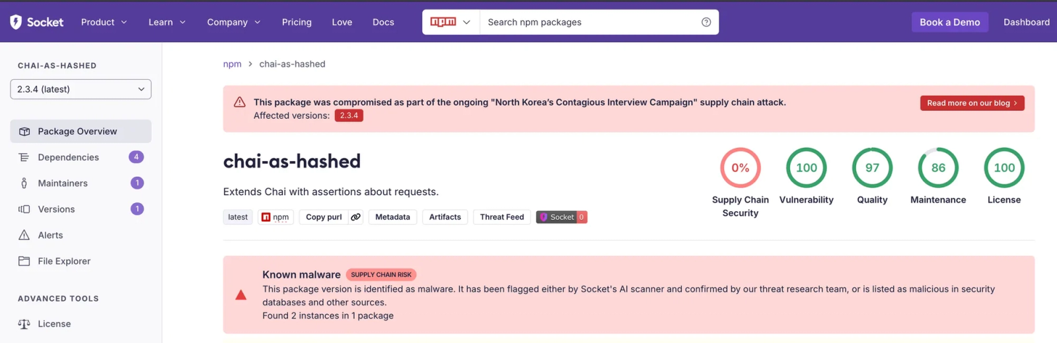The height and width of the screenshot is (343, 1057).
Task: Click the Socket shield in the badge
Action: click(543, 217)
